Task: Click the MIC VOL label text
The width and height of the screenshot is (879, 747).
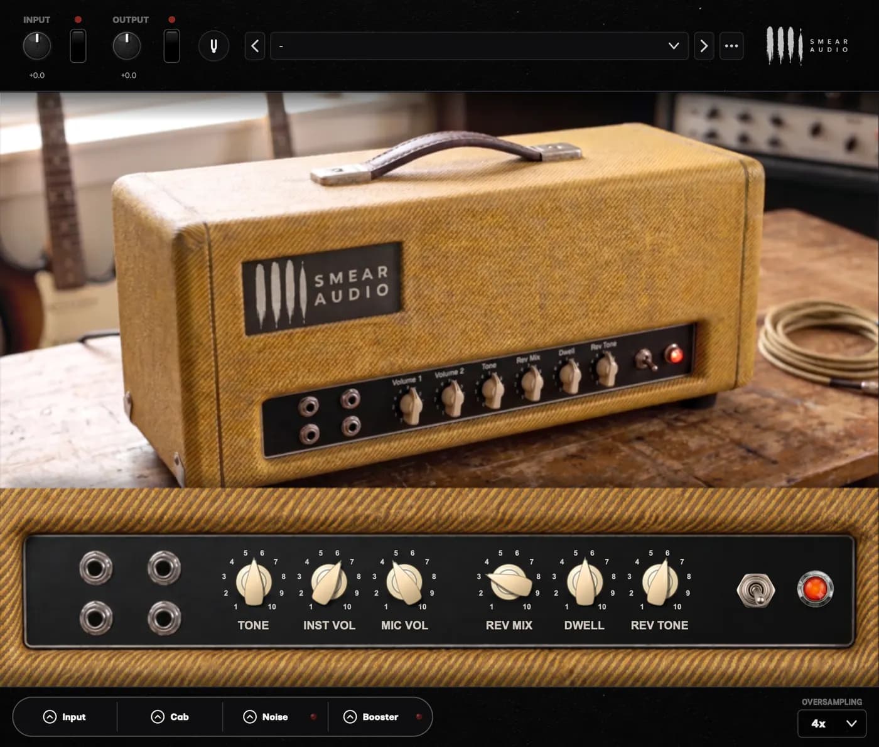Action: 404,625
